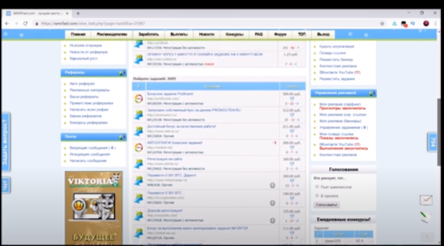This screenshot has height=246, width=444.
Task: Click the Название column header
Action: (213, 86)
